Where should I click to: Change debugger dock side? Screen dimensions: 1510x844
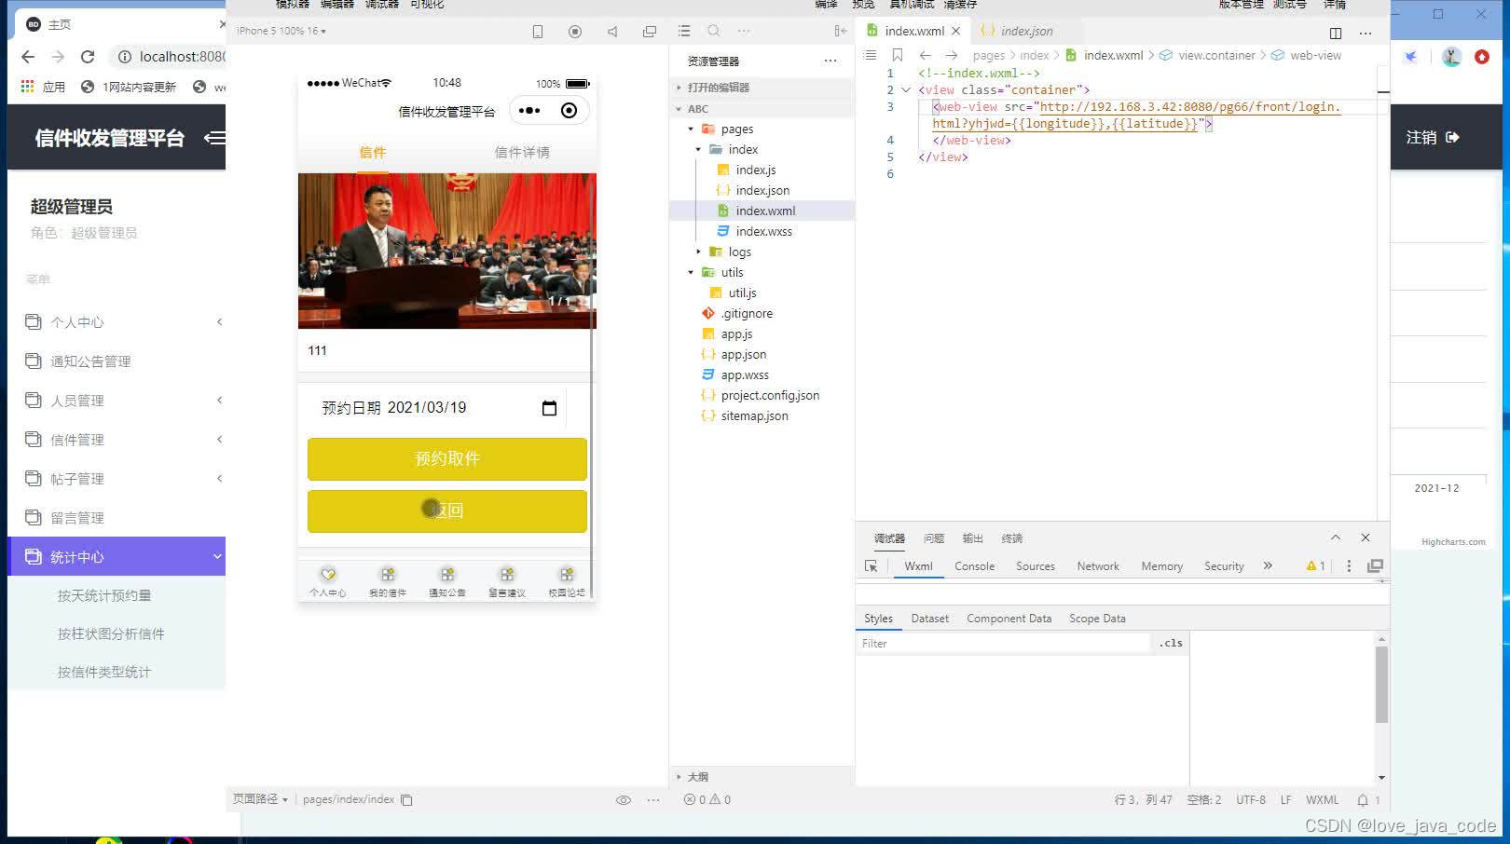pos(1375,566)
